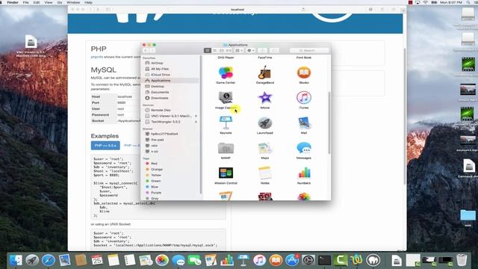Click Safari icon in the Dock
The width and height of the screenshot is (478, 269).
(48, 260)
